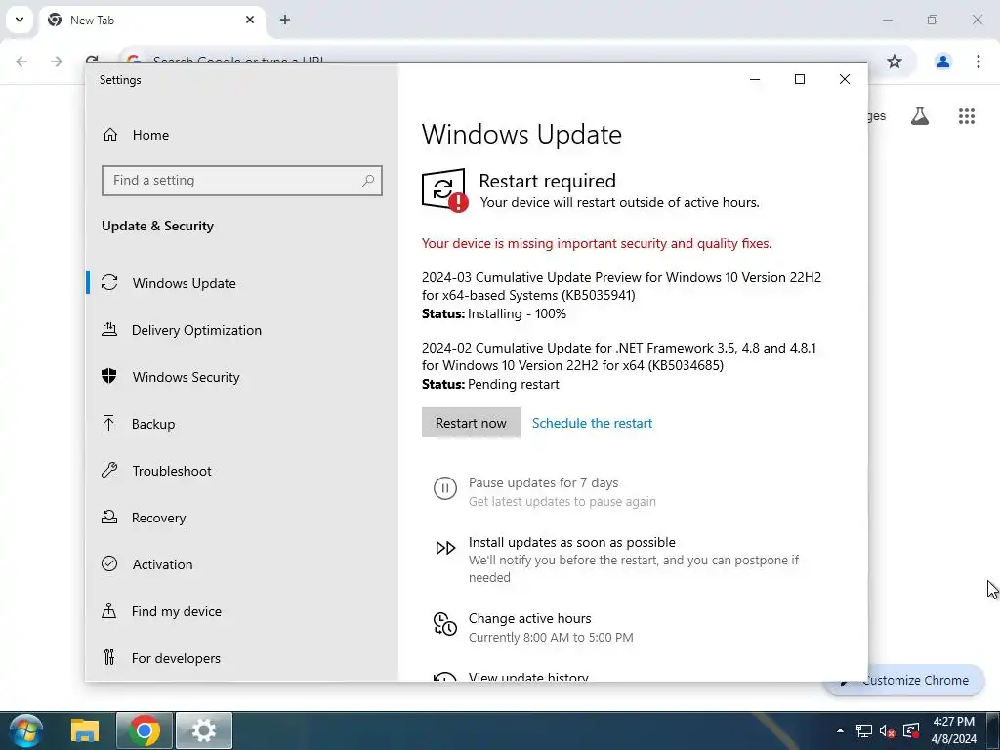The image size is (1000, 750).
Task: Click the home icon in Settings
Action: [109, 135]
